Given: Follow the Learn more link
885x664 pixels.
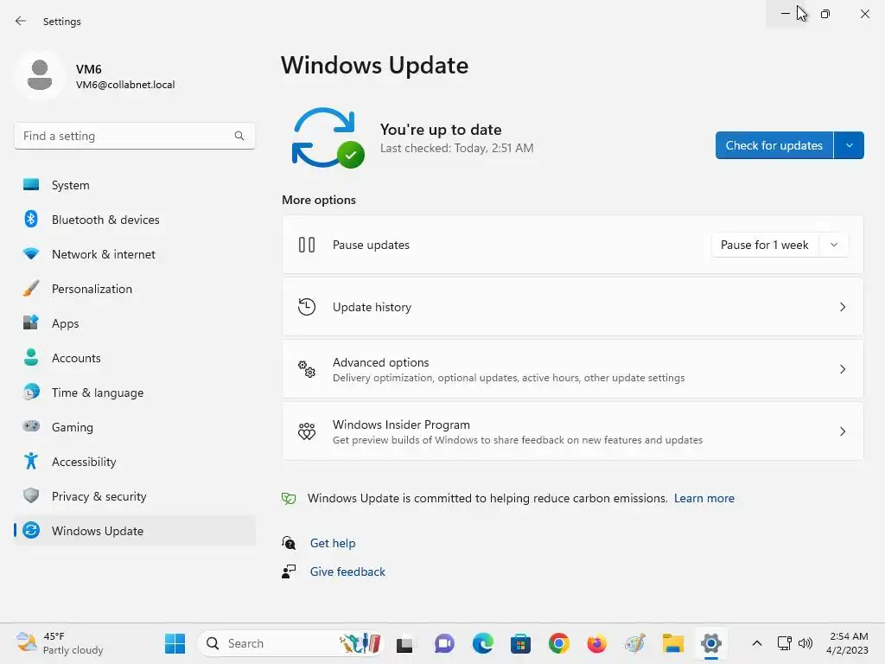Looking at the screenshot, I should click(x=704, y=498).
